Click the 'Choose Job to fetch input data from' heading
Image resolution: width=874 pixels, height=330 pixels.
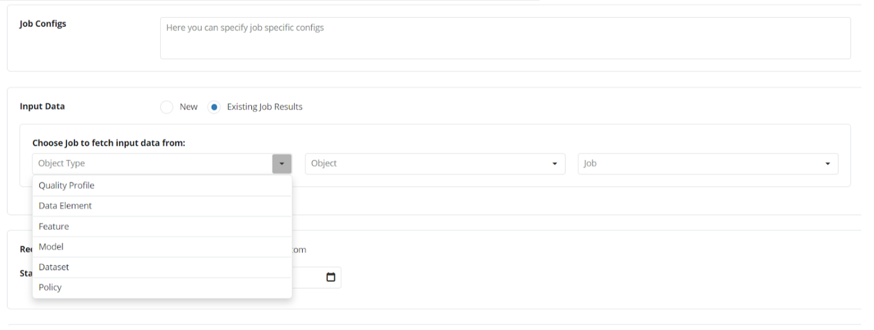tap(108, 143)
